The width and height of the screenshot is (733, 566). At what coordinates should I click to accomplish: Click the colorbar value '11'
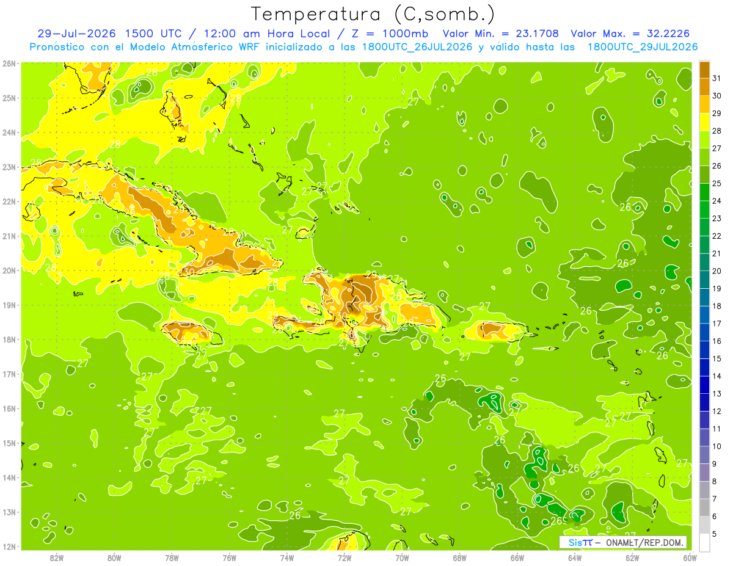point(717,429)
